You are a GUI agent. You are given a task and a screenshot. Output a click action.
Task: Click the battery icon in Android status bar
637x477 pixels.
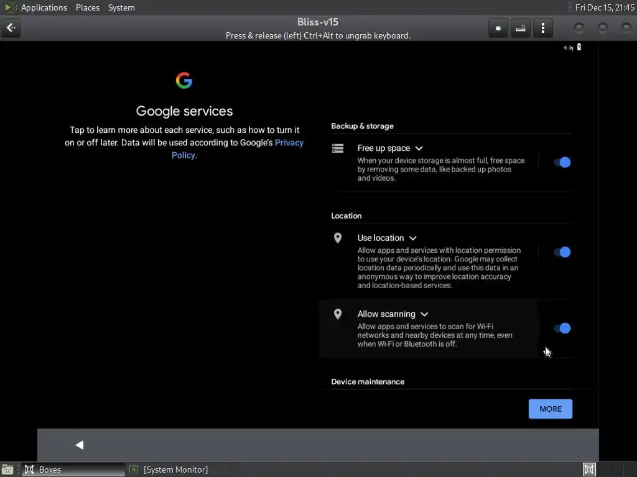click(579, 47)
